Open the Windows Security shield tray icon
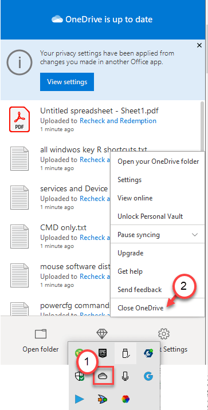The height and width of the screenshot is (410, 208). (x=80, y=376)
